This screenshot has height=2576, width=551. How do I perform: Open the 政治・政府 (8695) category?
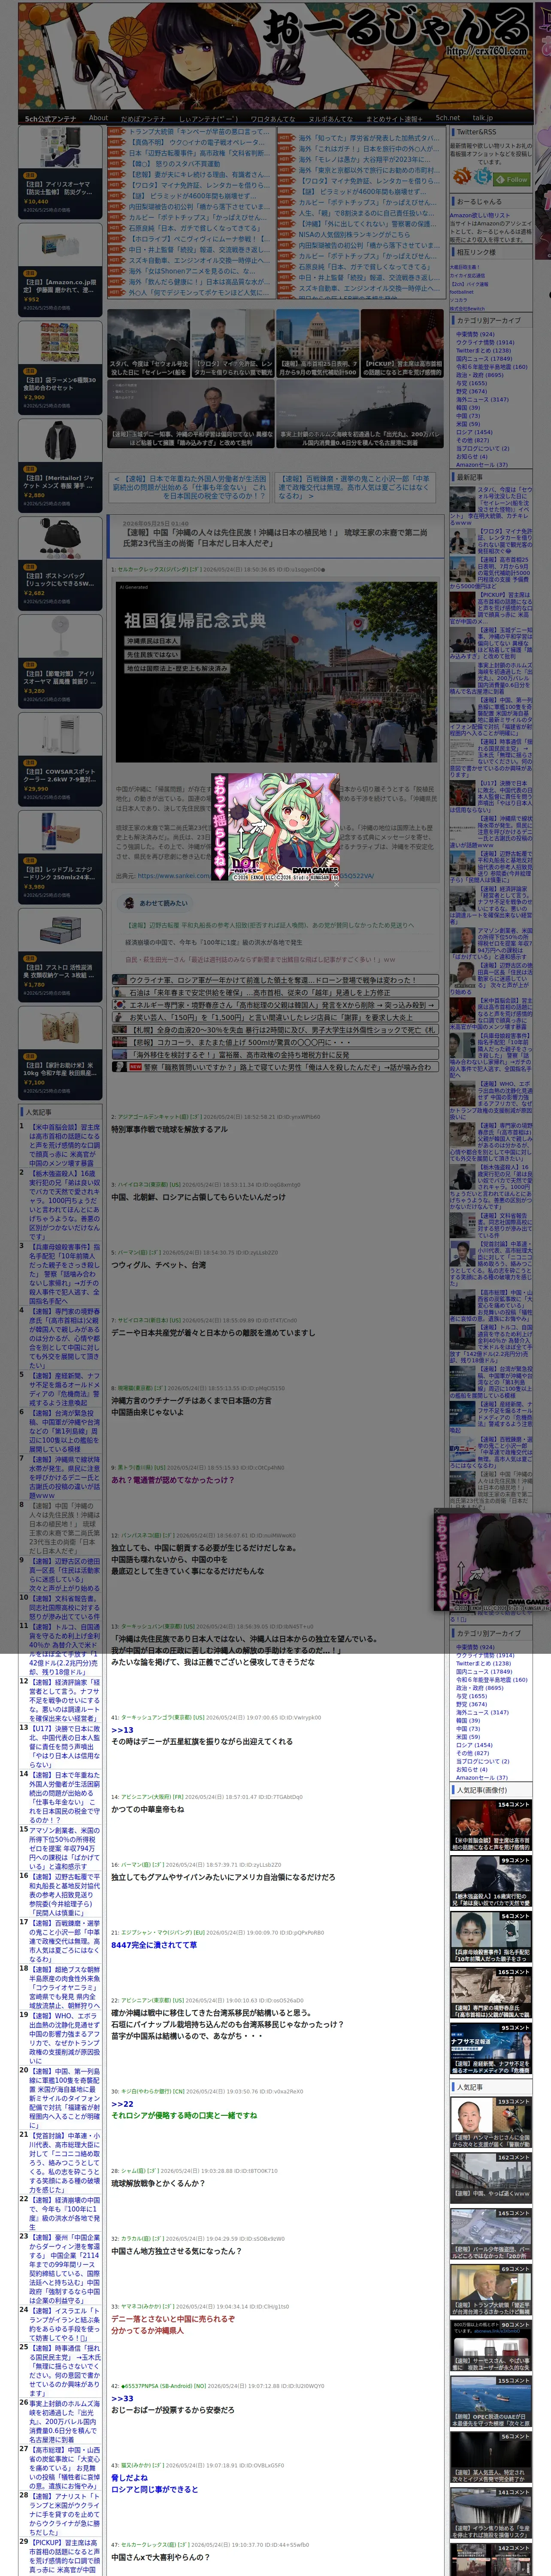[x=480, y=375]
